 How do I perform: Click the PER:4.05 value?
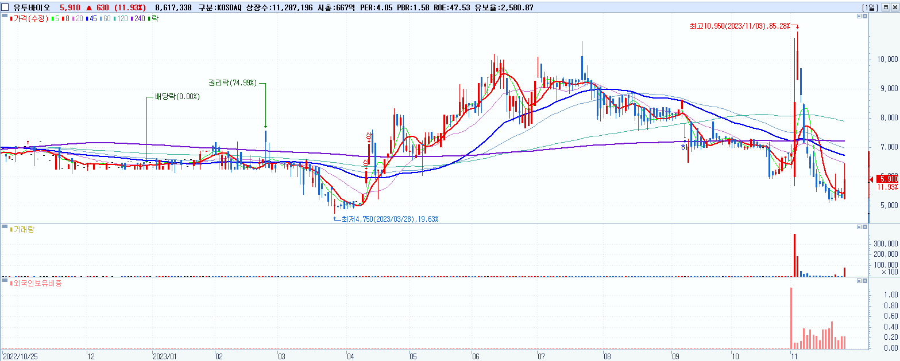376,7
